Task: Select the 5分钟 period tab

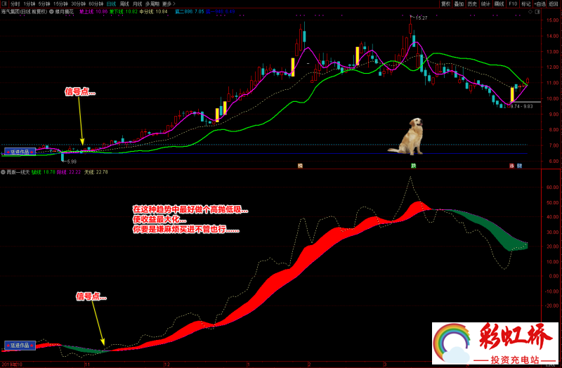Action: pyautogui.click(x=44, y=4)
